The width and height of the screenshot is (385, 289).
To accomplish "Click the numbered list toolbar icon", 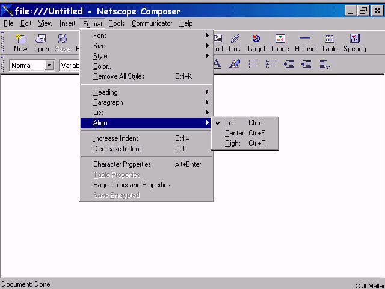I will [x=271, y=64].
